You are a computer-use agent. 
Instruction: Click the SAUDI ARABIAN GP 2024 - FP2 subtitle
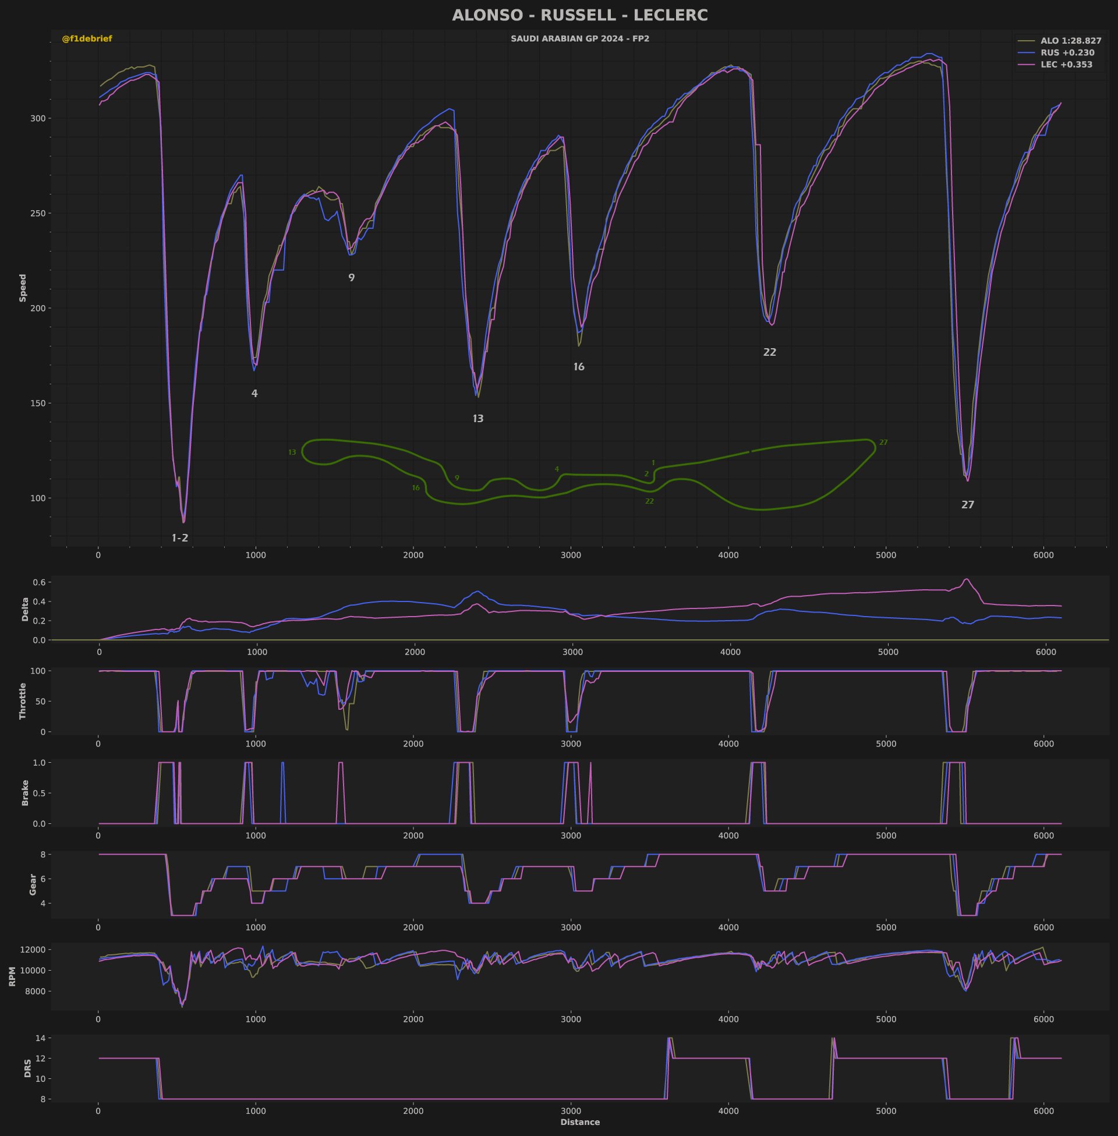[579, 39]
